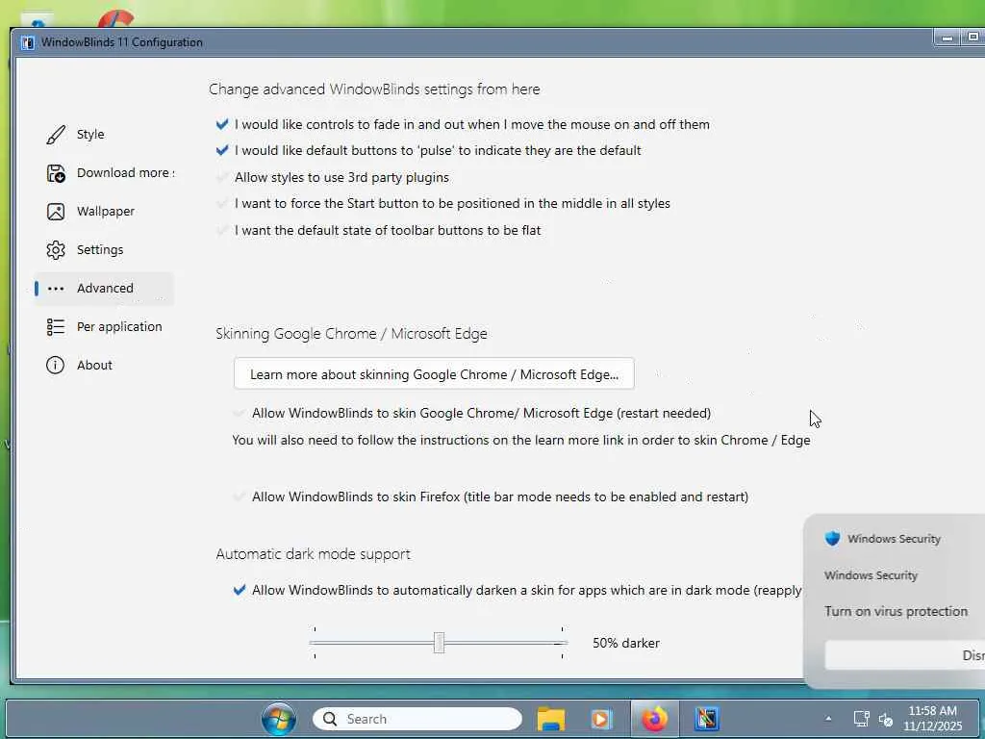Enable flat default toolbar buttons
The image size is (985, 739).
(x=222, y=230)
